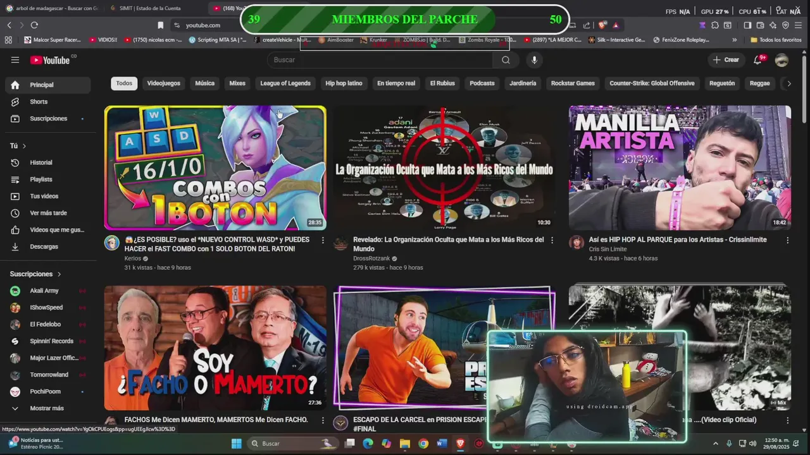Bookmark page from address bar
The width and height of the screenshot is (810, 455).
[x=160, y=25]
